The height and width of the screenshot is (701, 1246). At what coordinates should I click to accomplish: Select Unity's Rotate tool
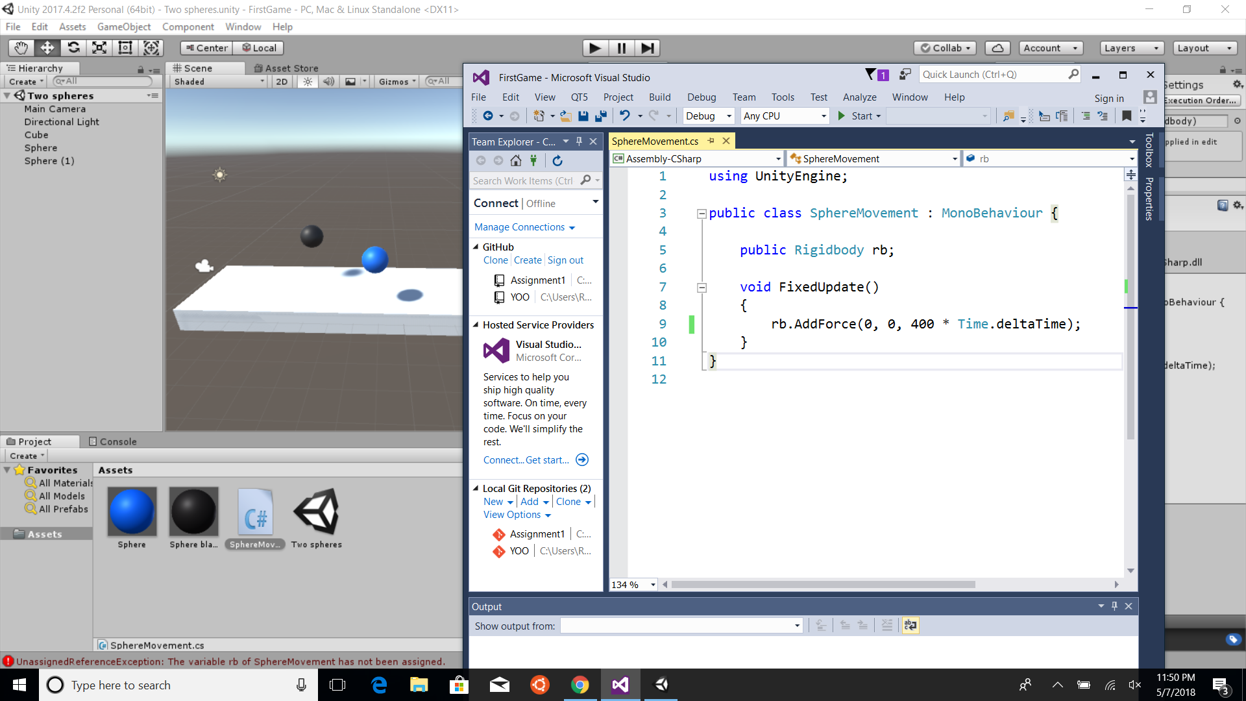pyautogui.click(x=73, y=47)
